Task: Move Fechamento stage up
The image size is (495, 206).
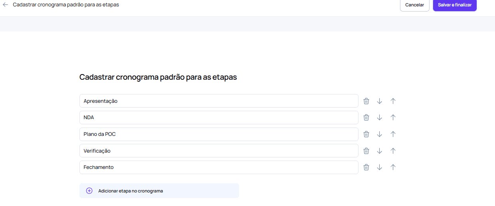Action: pos(393,167)
